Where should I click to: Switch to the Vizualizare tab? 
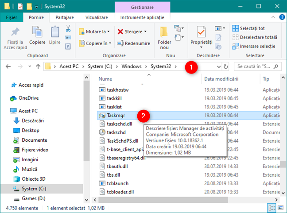(96, 17)
